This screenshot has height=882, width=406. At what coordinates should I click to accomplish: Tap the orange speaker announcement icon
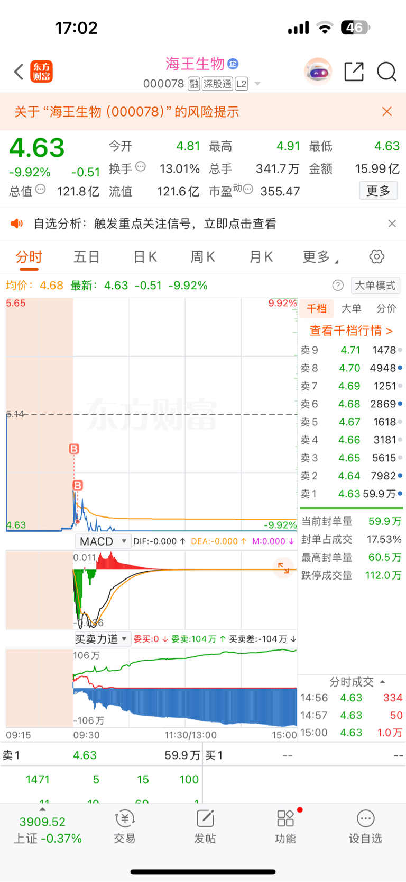(x=17, y=224)
